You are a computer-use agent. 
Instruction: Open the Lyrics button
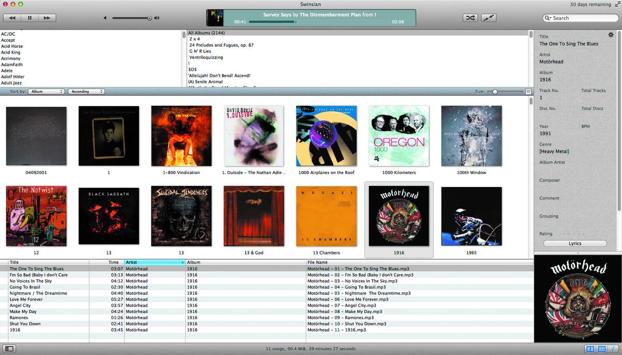point(575,244)
